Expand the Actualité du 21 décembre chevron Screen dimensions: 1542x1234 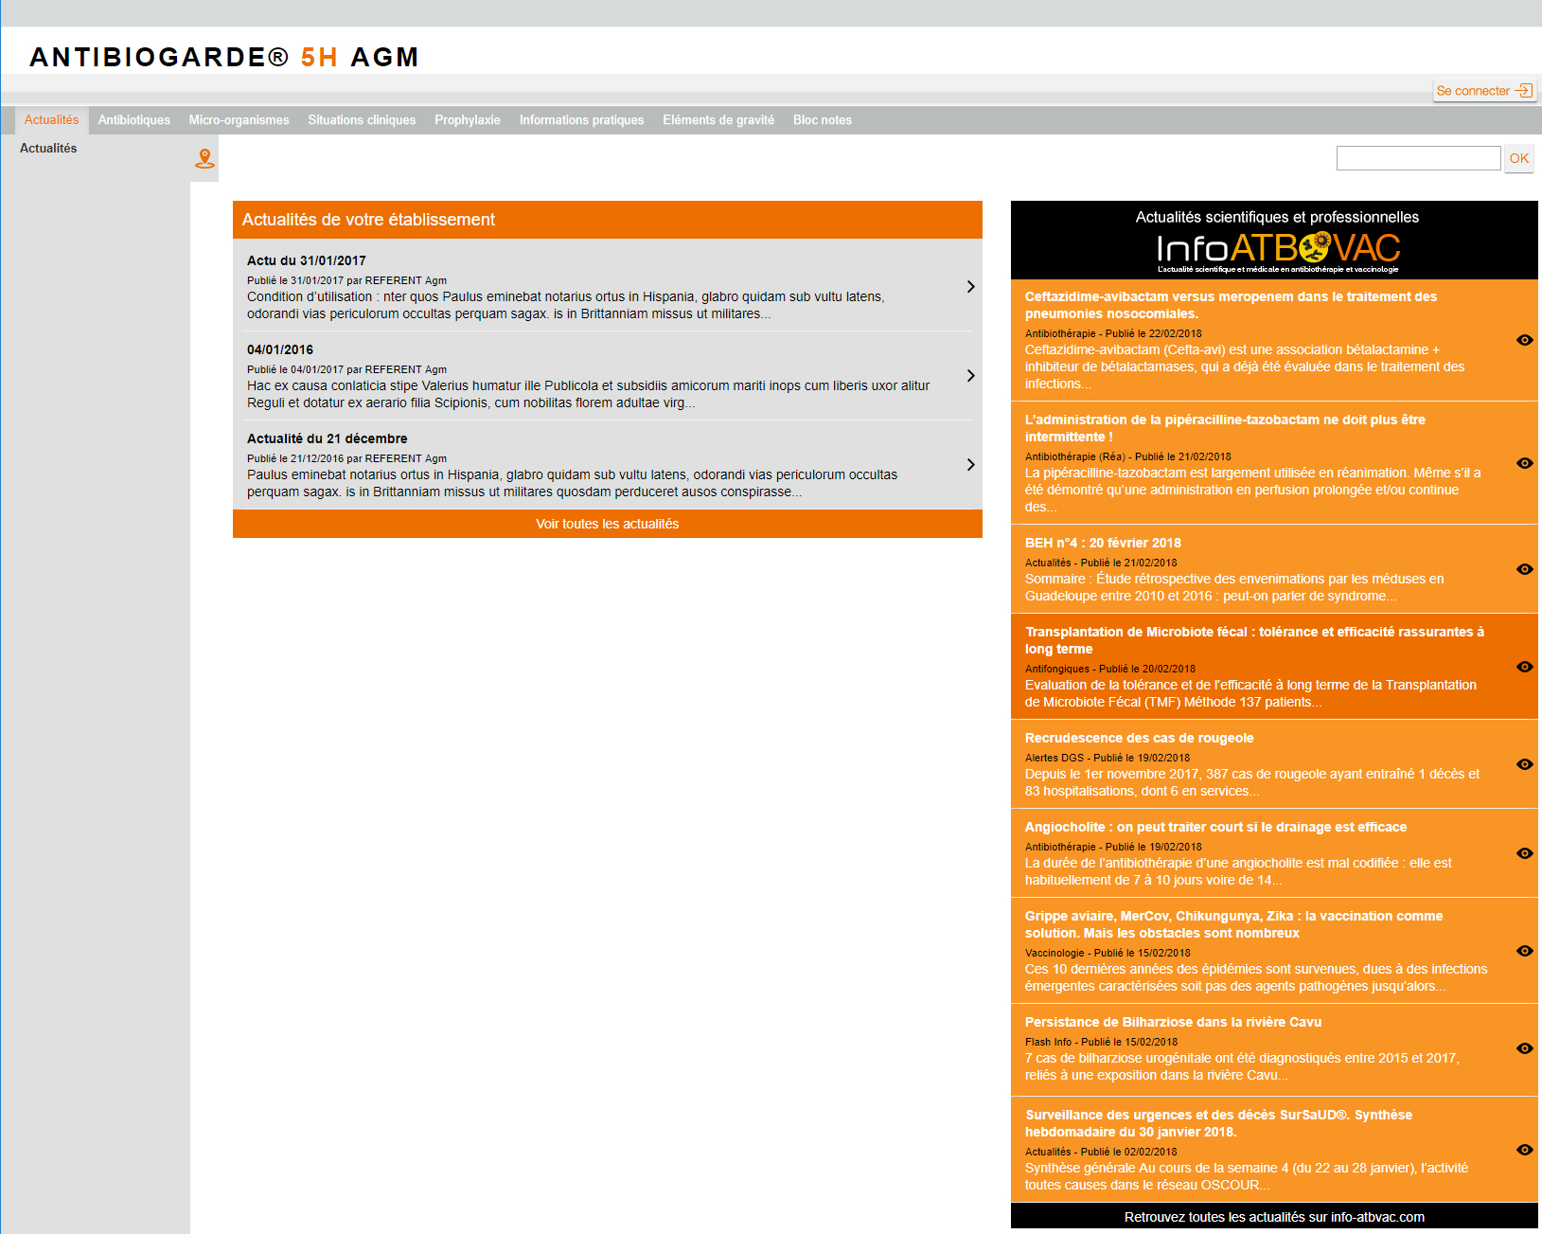tap(970, 465)
